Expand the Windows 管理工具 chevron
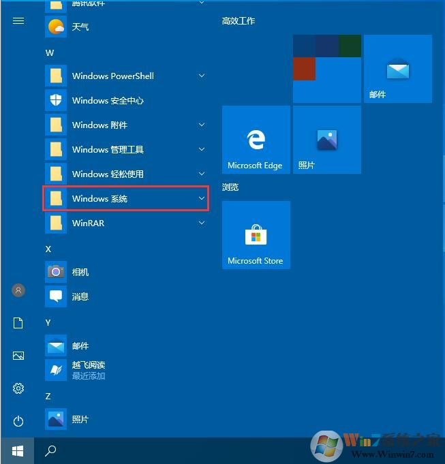This screenshot has height=464, width=445. [202, 149]
